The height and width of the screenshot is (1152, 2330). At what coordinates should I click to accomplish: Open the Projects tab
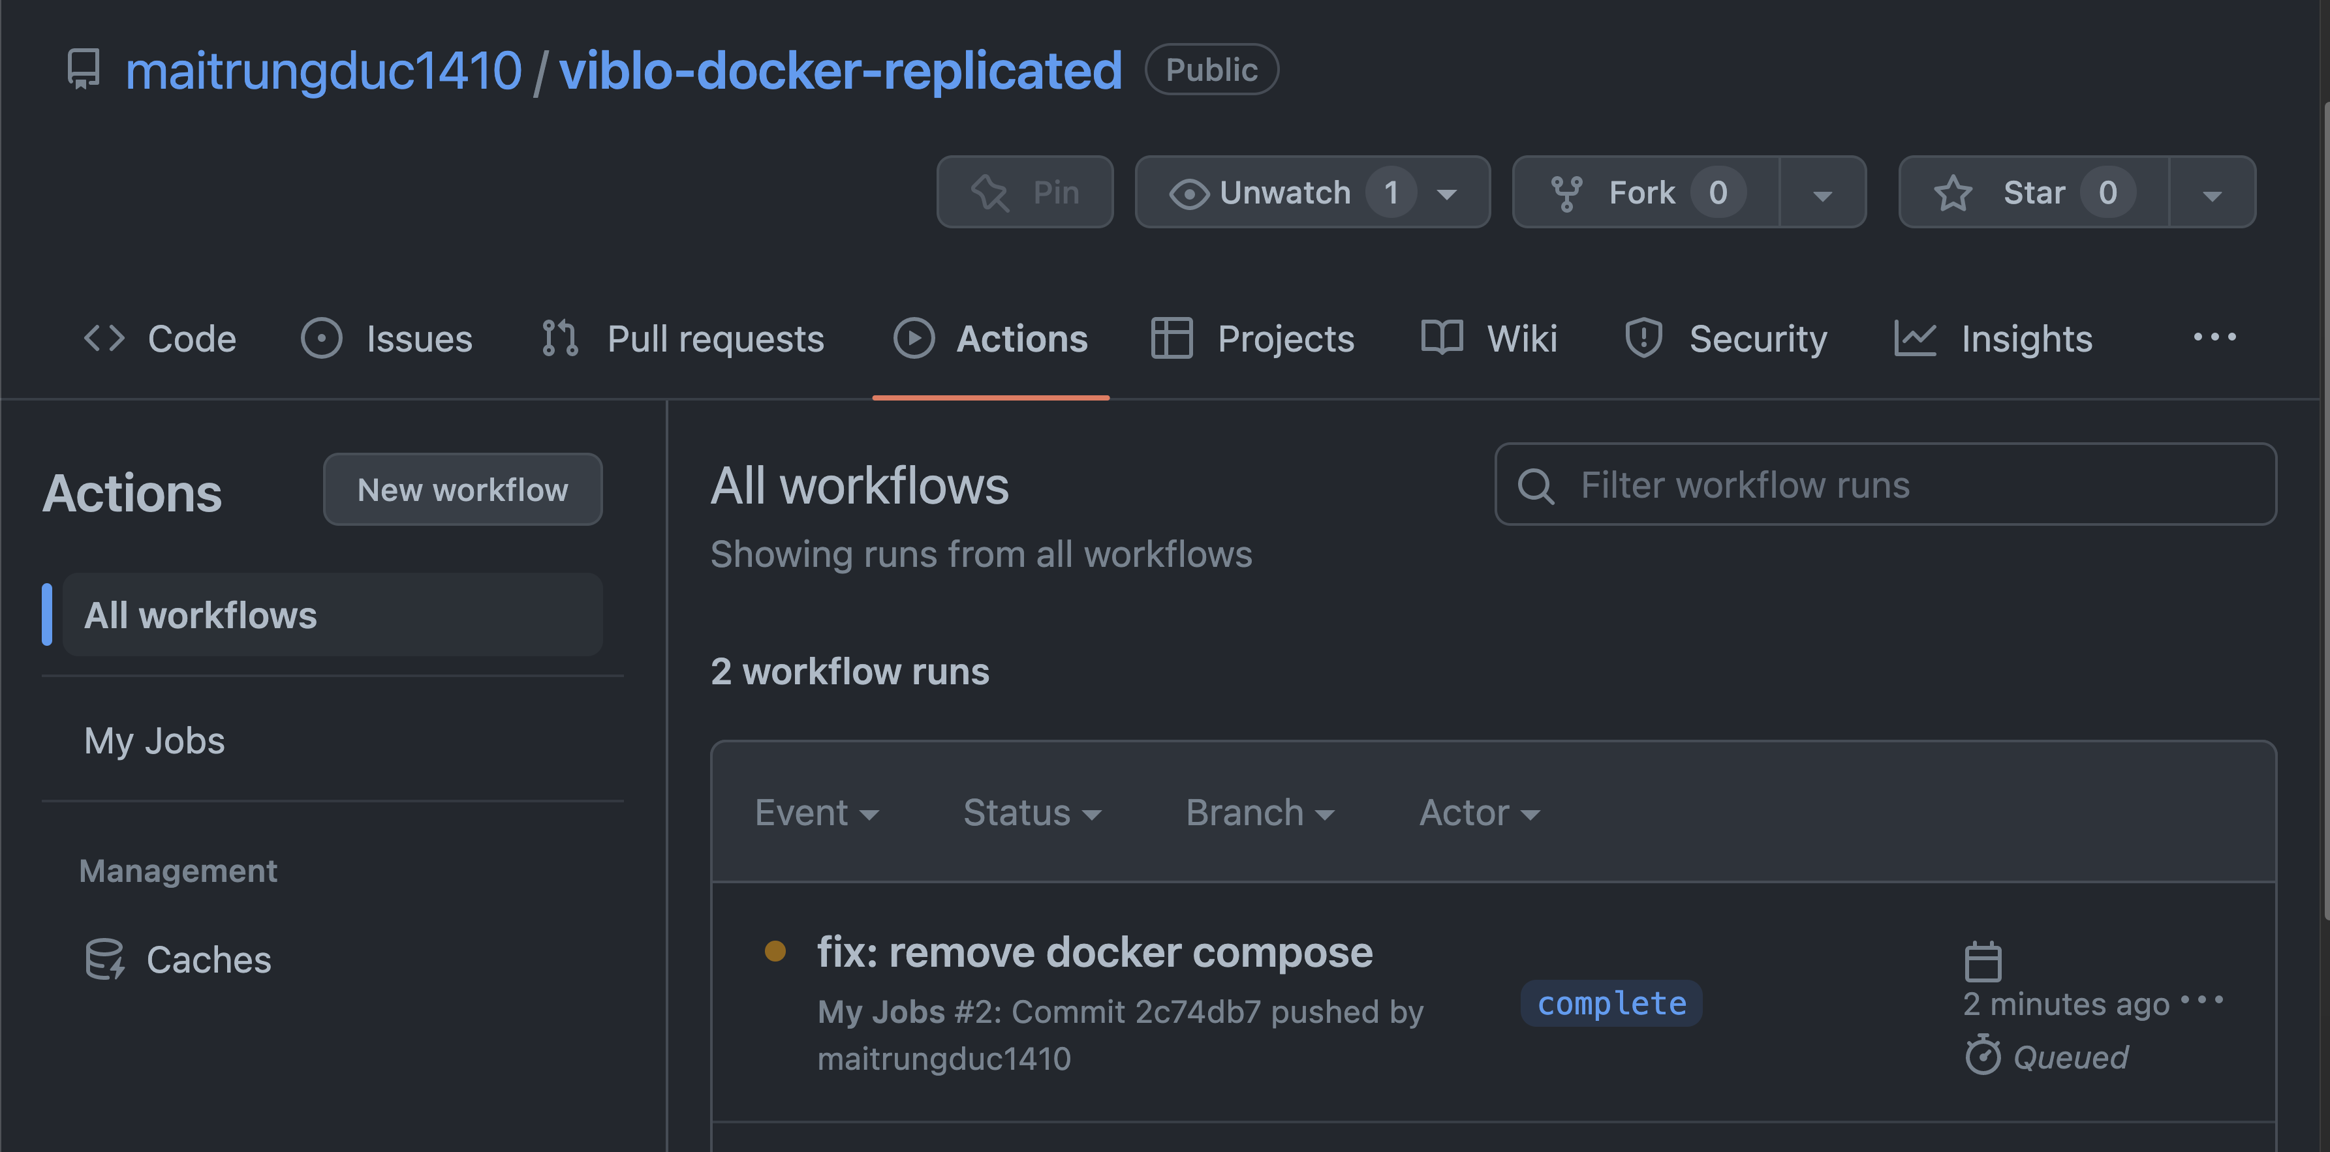pyautogui.click(x=1252, y=338)
